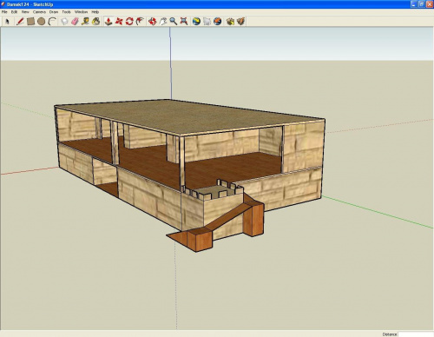This screenshot has height=337, width=434.
Task: Pick the Follow Me/Offset tool
Action: point(140,22)
